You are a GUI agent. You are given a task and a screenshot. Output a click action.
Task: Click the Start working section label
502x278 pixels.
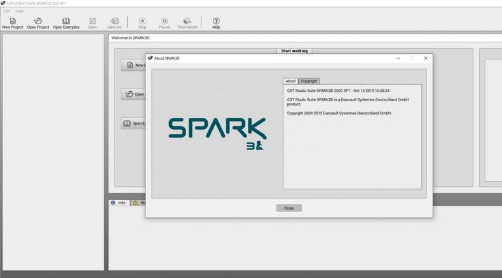[x=294, y=51]
